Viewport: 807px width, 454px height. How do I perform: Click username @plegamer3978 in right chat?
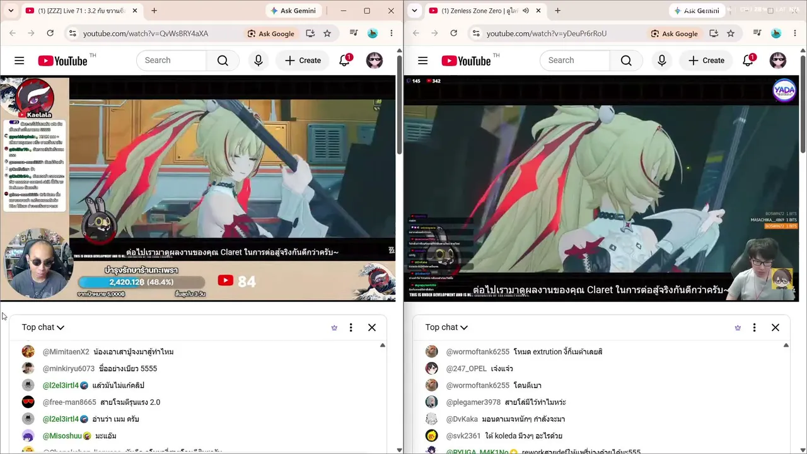coord(473,402)
